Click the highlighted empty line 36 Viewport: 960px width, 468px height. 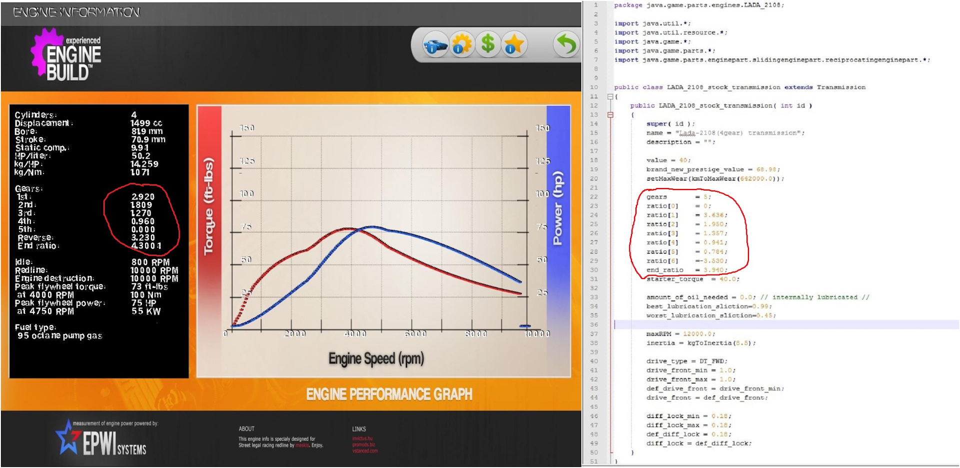point(786,324)
